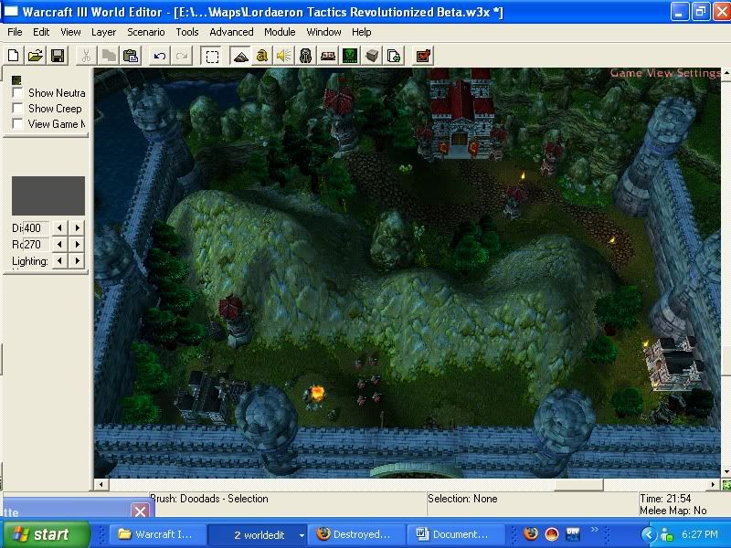Click horizontal scrollbar right arrow
The width and height of the screenshot is (731, 548).
[713, 485]
